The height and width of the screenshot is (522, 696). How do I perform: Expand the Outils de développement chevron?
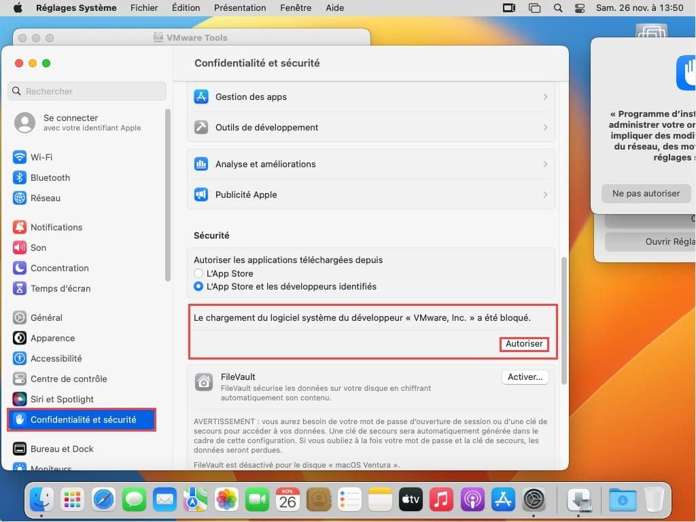pyautogui.click(x=545, y=127)
